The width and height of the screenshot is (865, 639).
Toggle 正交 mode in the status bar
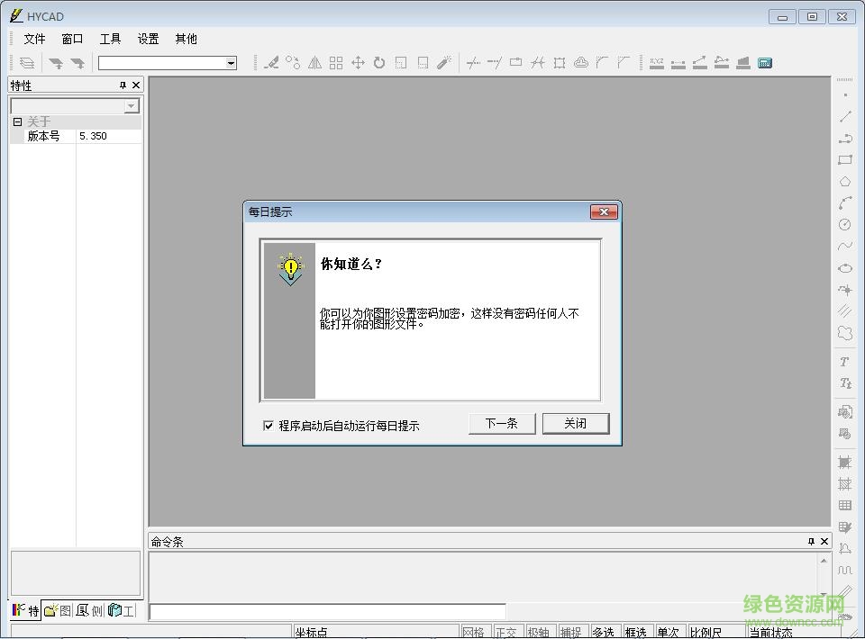click(x=507, y=632)
